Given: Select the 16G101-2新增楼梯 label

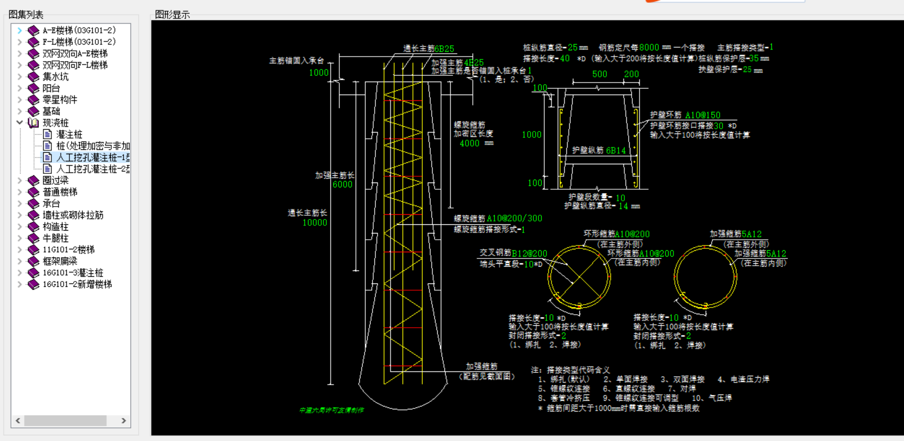Looking at the screenshot, I should [77, 284].
